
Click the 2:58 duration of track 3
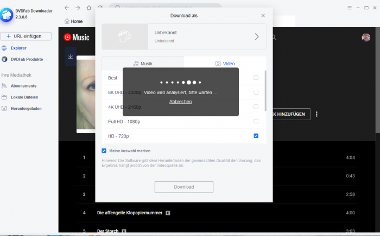coord(350,195)
